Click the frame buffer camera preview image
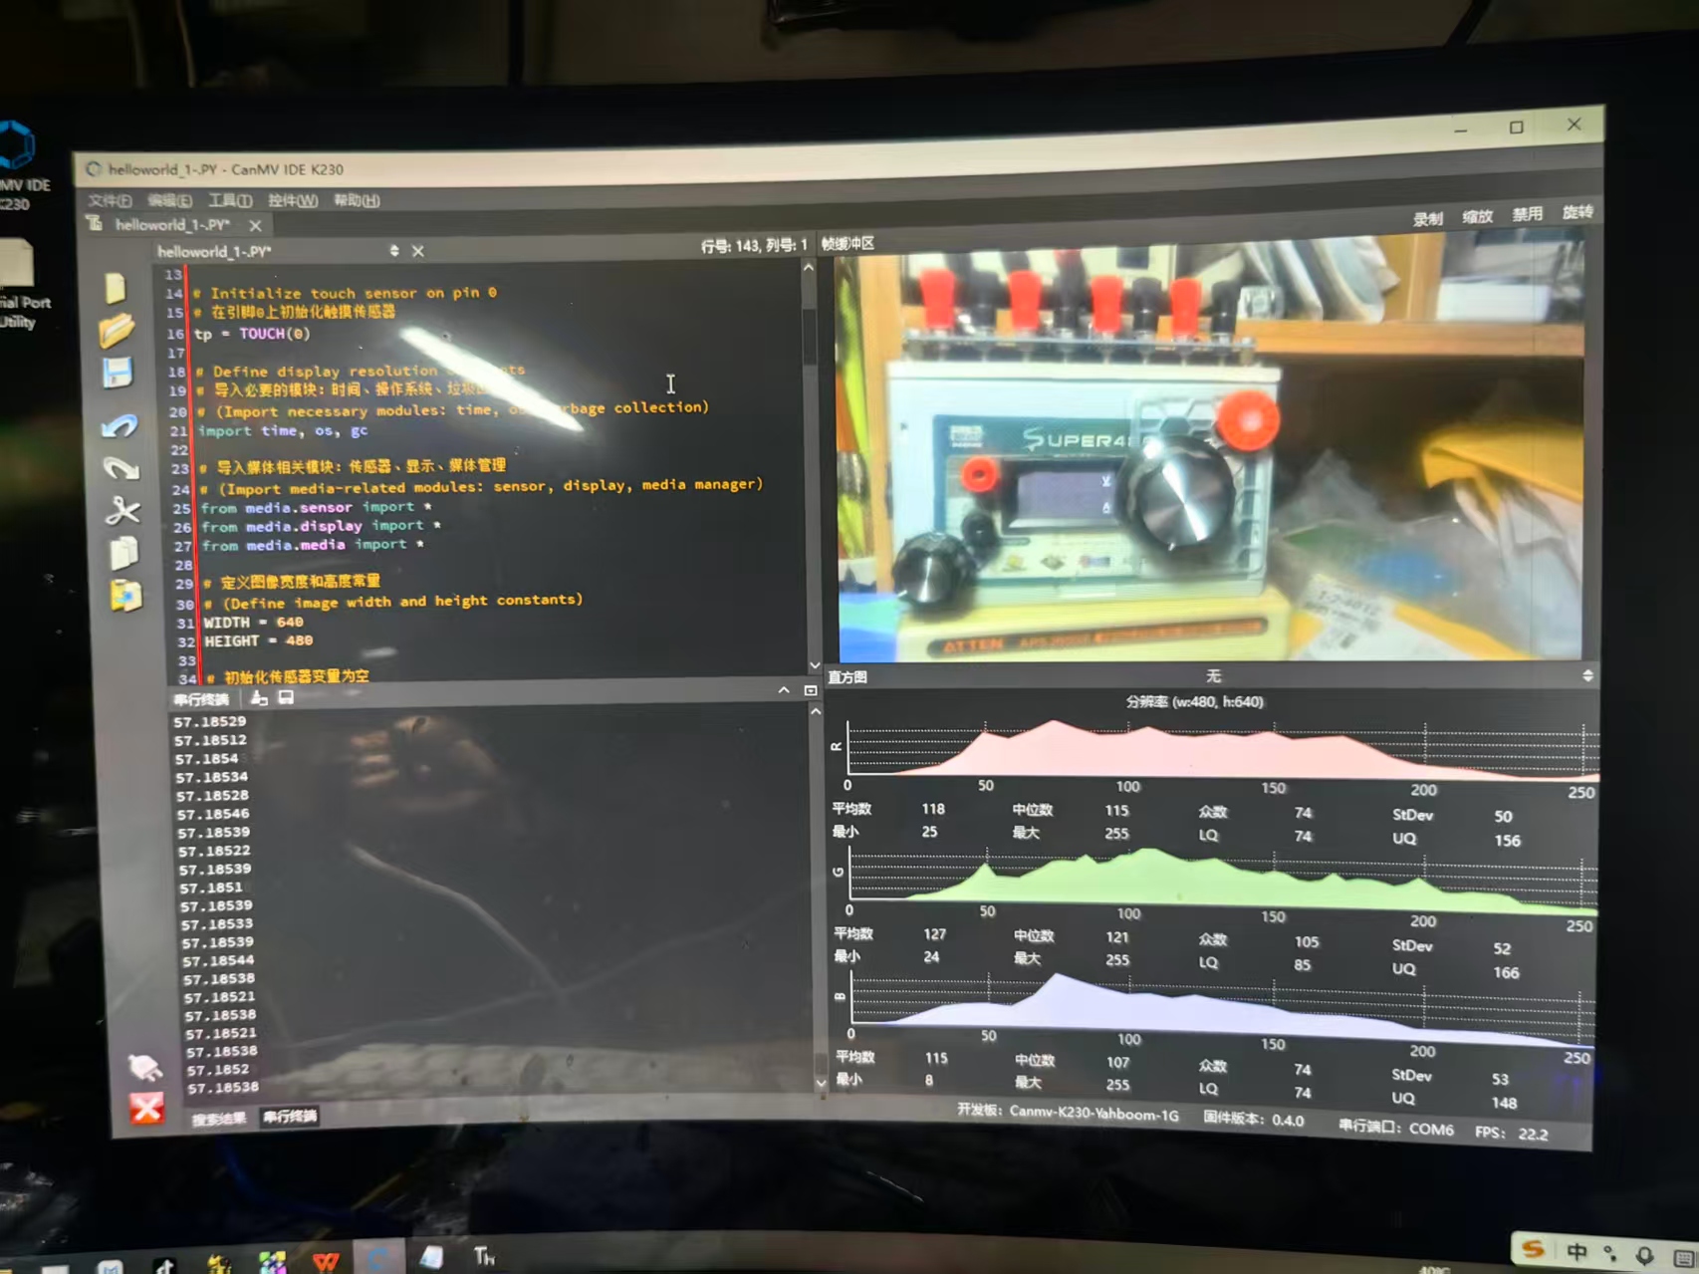The height and width of the screenshot is (1274, 1699). coord(1209,448)
